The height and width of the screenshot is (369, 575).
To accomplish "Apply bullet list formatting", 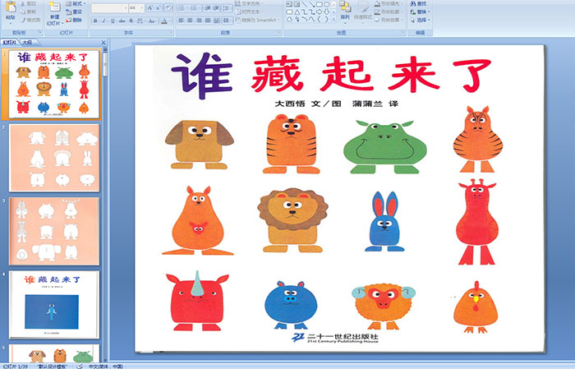I will click(x=182, y=8).
